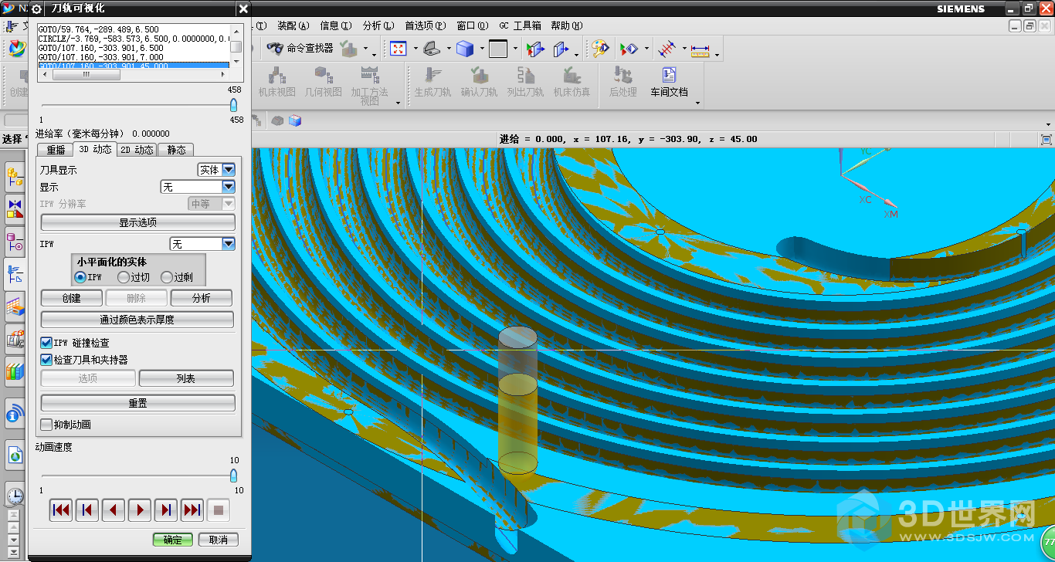Open the 首选项 menu
This screenshot has width=1055, height=562.
pos(425,25)
